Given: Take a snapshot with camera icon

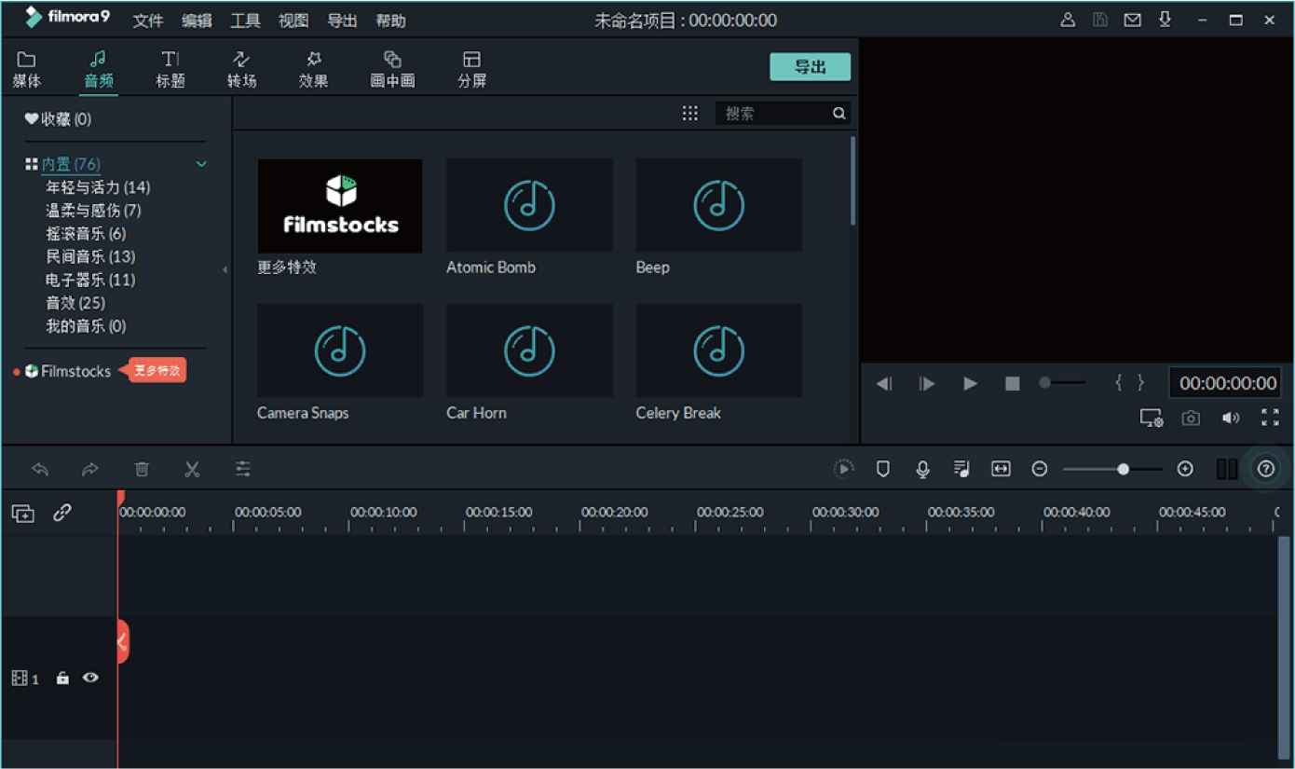Looking at the screenshot, I should click(1191, 419).
